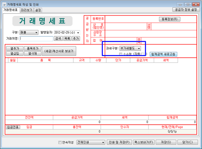The width and height of the screenshot is (202, 149).
Task: Click the 성명 field of recipient
Action: point(174,27)
